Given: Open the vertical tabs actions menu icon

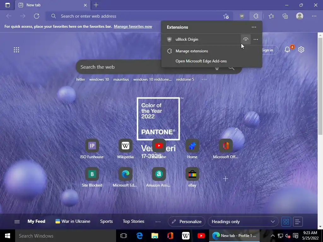Looking at the screenshot, I should click(x=8, y=5).
